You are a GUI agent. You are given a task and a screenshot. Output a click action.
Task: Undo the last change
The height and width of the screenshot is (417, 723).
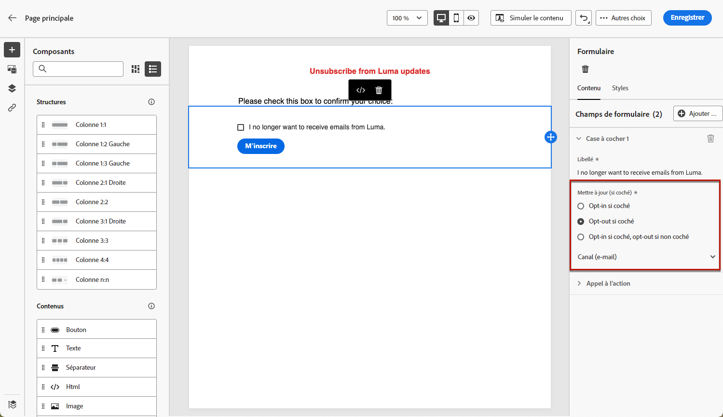pyautogui.click(x=584, y=18)
